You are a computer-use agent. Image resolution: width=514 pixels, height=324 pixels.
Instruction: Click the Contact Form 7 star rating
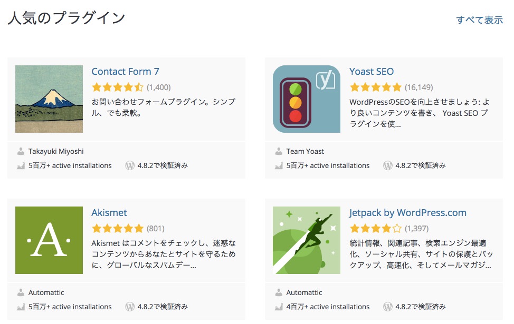(x=118, y=87)
